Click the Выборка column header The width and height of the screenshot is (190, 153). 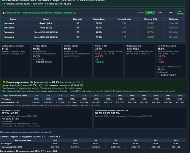(x=174, y=19)
